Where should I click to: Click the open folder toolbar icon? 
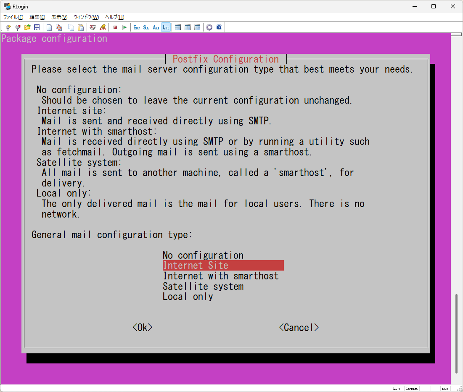(27, 27)
